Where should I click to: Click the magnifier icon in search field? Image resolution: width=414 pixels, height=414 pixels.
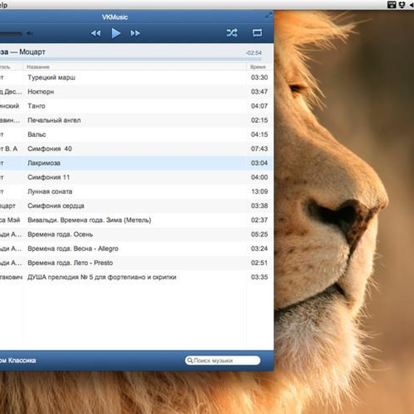190,360
